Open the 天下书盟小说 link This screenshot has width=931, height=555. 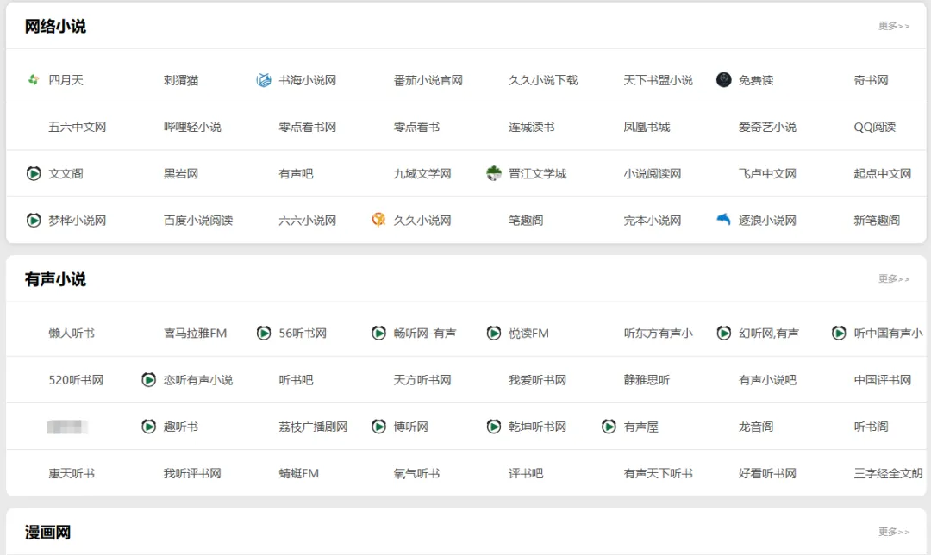[659, 80]
